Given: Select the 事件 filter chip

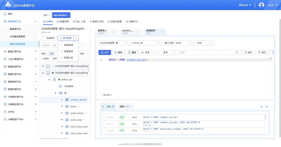Looking at the screenshot, I should coord(55,59).
